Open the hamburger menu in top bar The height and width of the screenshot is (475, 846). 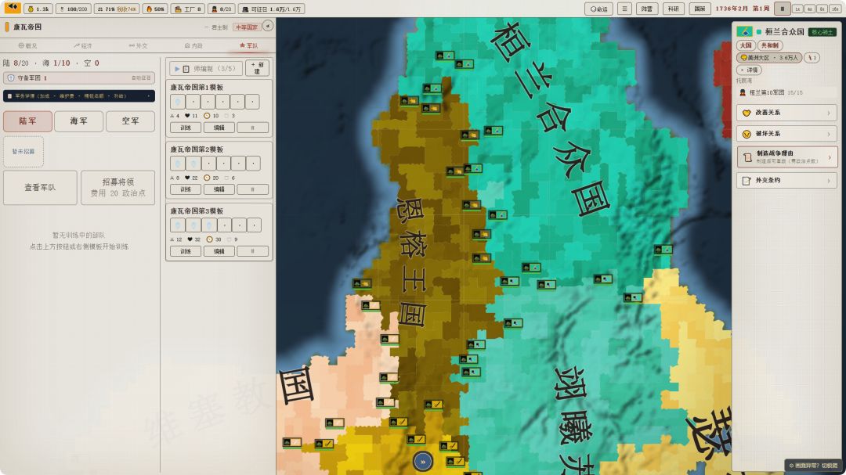pyautogui.click(x=624, y=9)
